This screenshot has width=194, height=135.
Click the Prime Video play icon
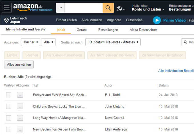(157, 20)
